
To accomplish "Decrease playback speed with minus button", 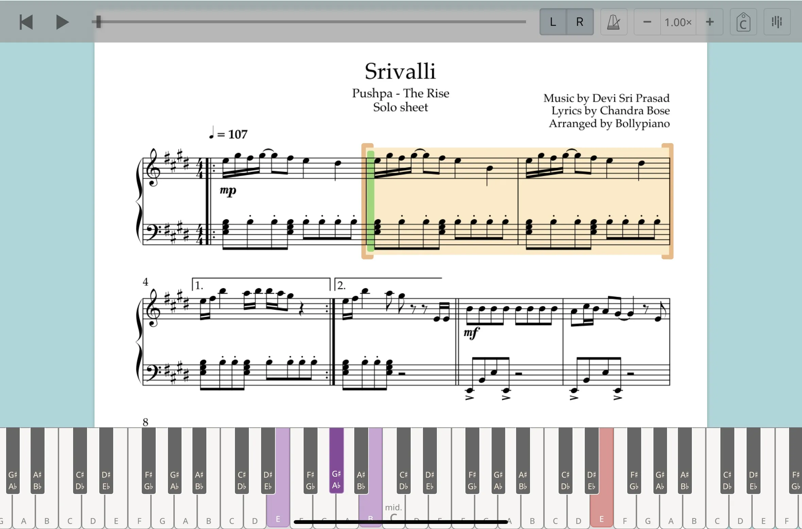I will coord(647,22).
